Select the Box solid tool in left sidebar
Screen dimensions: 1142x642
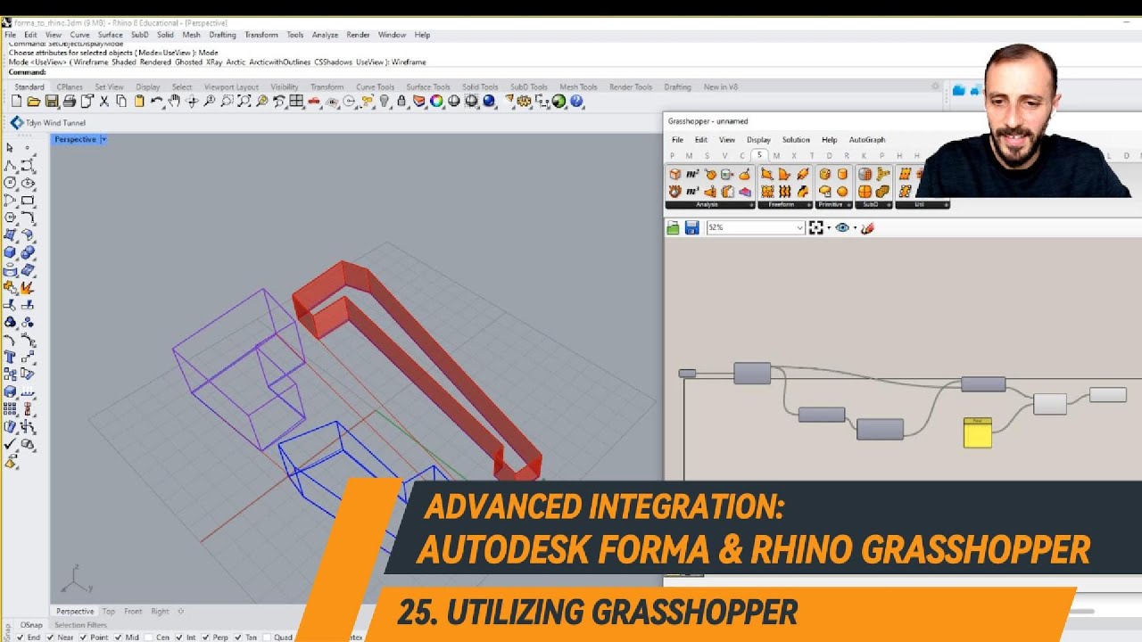click(x=10, y=251)
